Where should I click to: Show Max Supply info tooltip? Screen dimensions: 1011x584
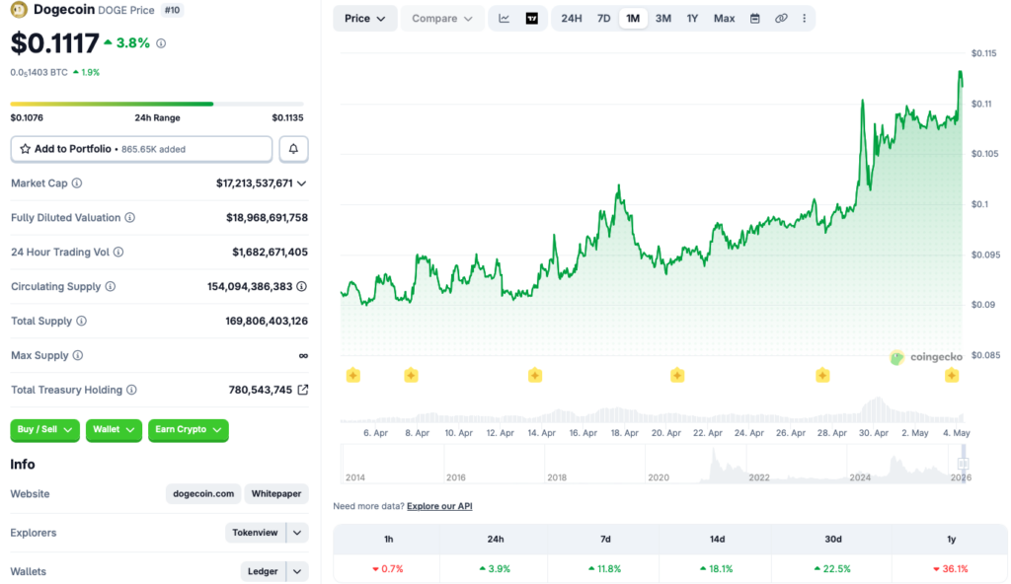click(78, 355)
